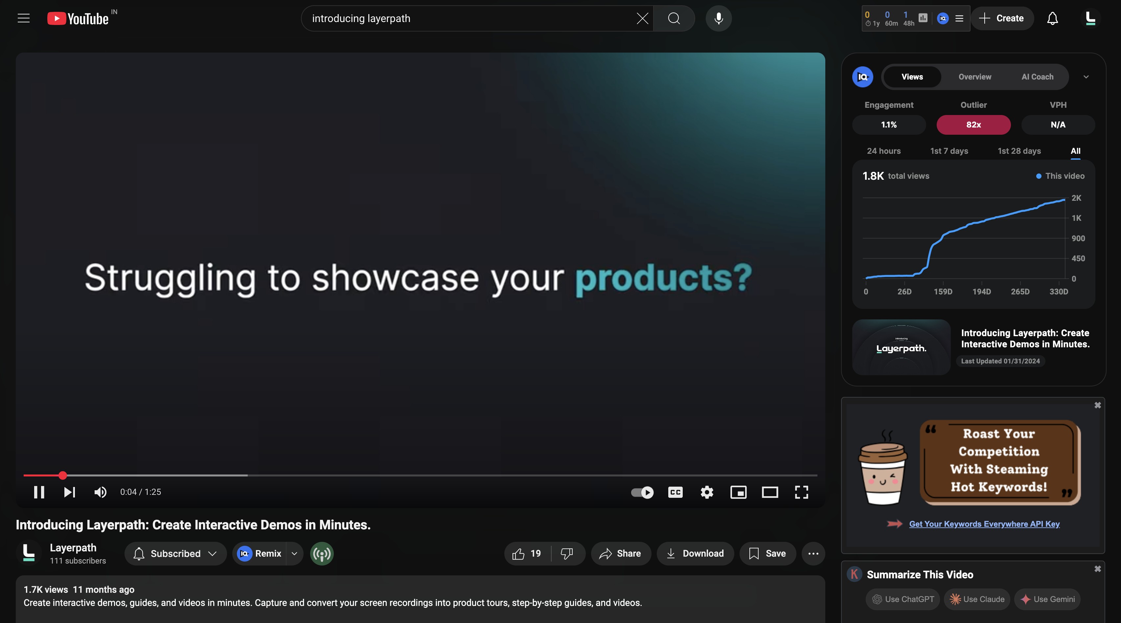Open the hamburger guide menu
1121x623 pixels.
pyautogui.click(x=24, y=18)
